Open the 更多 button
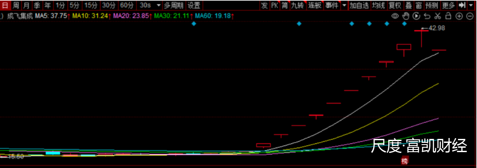The height and width of the screenshot is (168, 477). coord(448,5)
